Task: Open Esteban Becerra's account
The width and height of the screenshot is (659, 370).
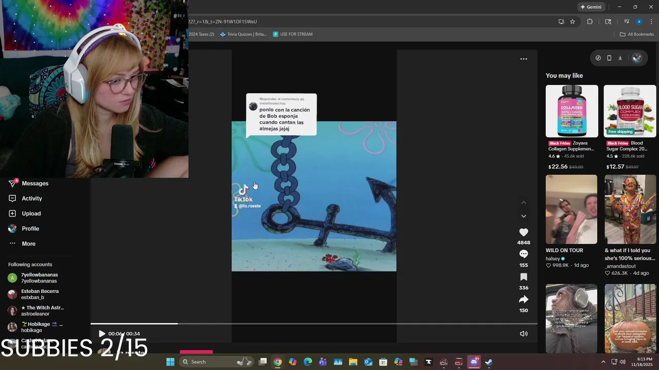Action: pos(34,294)
